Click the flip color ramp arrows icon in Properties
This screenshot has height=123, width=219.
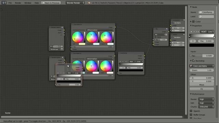click(x=197, y=32)
